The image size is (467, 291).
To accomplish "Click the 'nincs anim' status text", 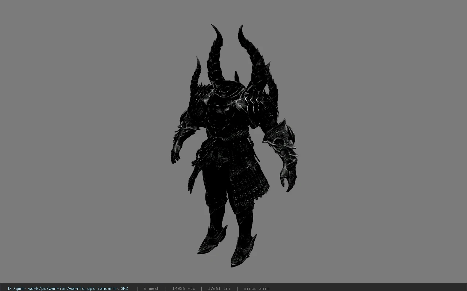I will [256, 288].
